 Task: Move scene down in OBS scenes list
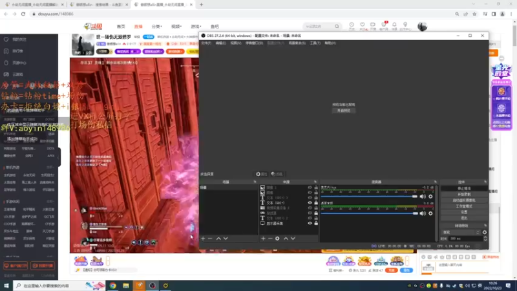point(226,239)
